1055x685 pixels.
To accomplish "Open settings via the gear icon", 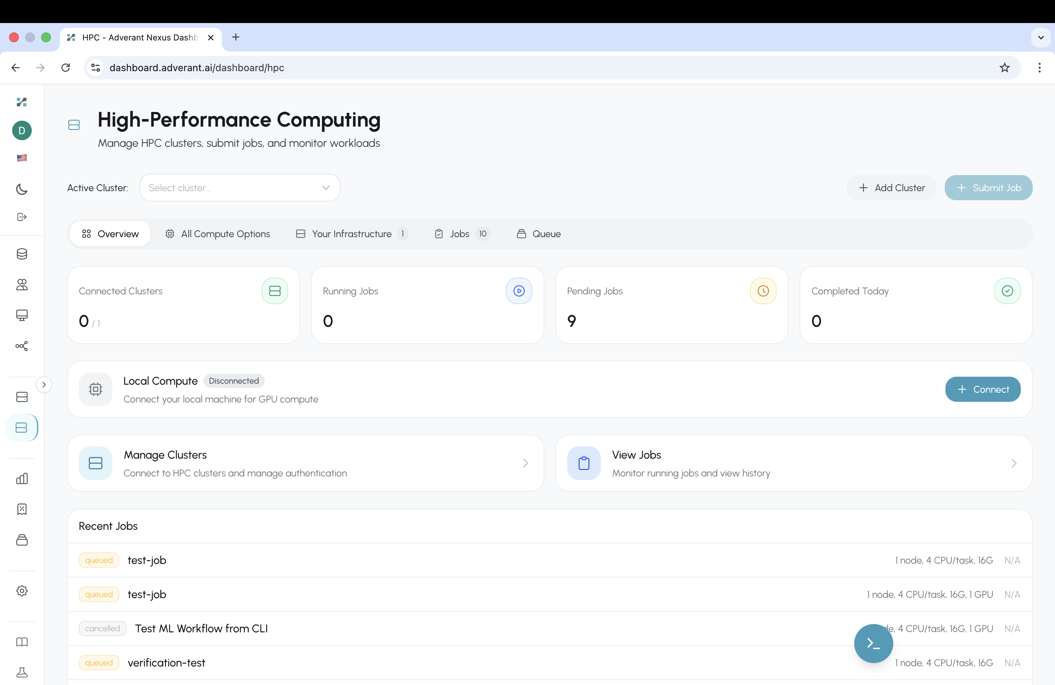I will pyautogui.click(x=21, y=590).
